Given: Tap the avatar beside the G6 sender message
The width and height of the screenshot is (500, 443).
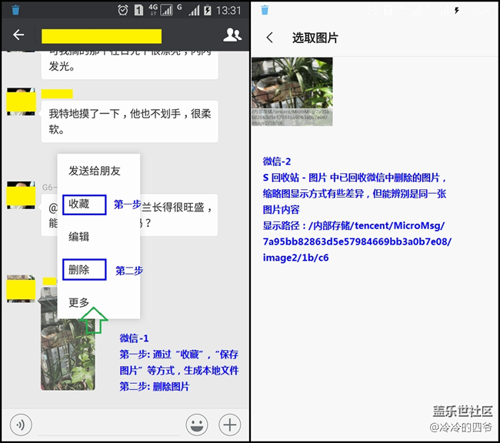Looking at the screenshot, I should 21,195.
